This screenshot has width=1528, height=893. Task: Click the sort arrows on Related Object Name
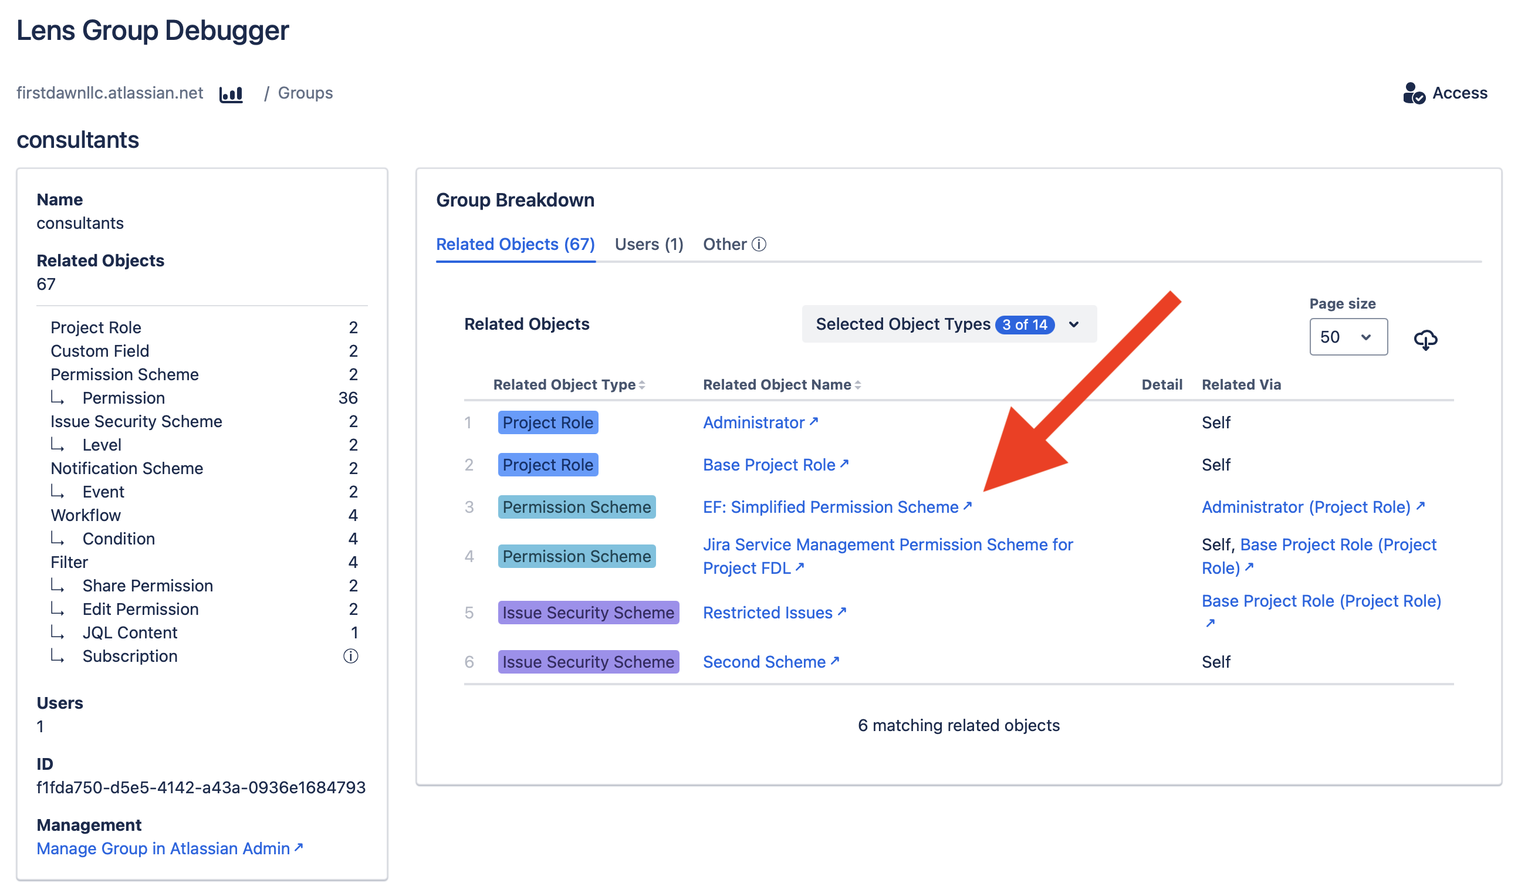858,384
